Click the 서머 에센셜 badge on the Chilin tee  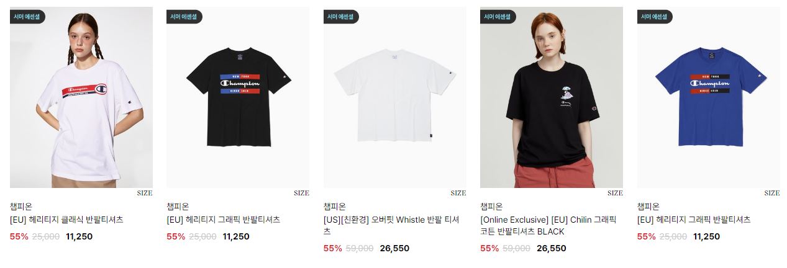click(498, 17)
